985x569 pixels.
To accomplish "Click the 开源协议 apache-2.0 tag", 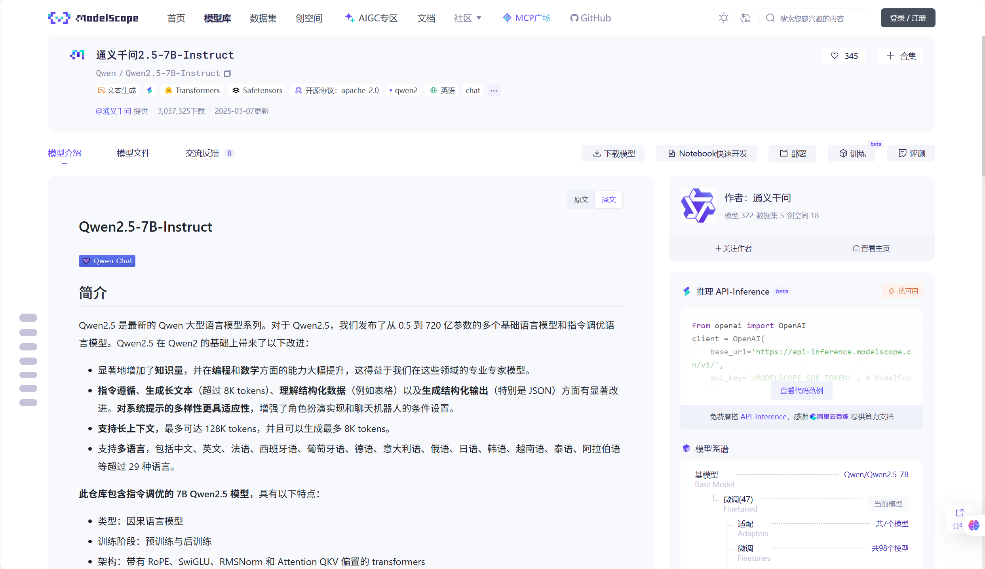I will click(337, 90).
